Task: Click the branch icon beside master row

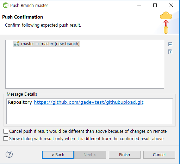Action: pyautogui.click(x=17, y=44)
